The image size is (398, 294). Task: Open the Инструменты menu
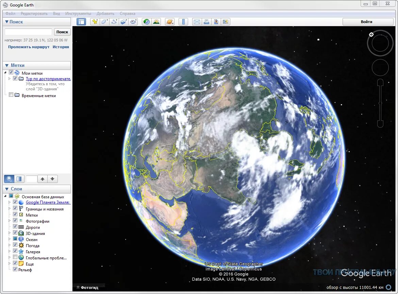[x=78, y=14]
